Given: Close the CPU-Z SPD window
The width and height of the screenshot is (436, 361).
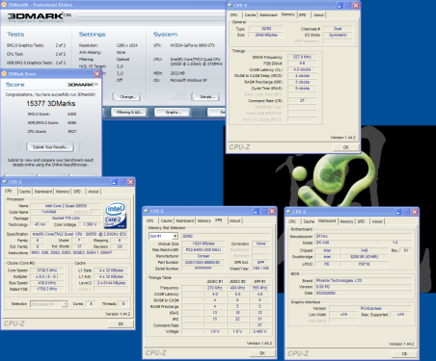Looking at the screenshot, I should pyautogui.click(x=272, y=211).
